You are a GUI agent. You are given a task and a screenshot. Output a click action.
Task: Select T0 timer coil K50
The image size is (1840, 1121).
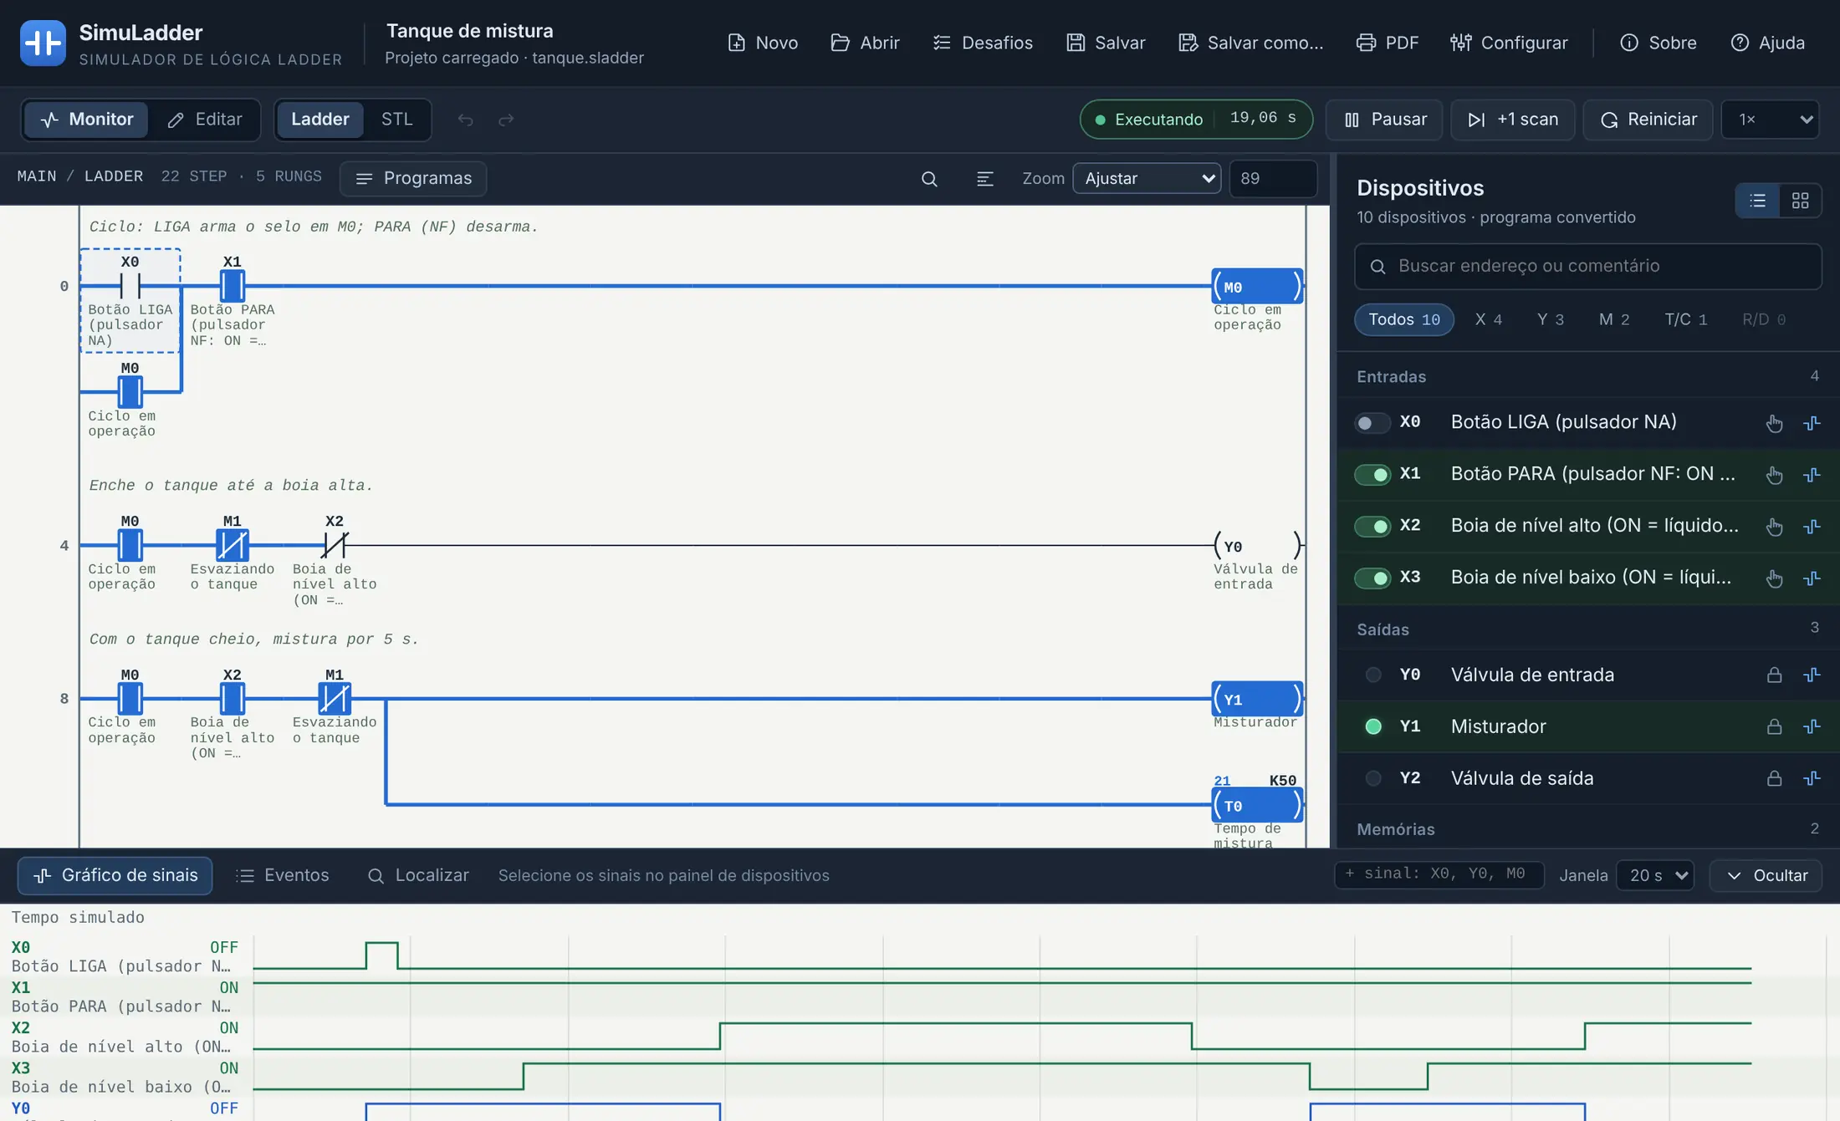[x=1257, y=806]
